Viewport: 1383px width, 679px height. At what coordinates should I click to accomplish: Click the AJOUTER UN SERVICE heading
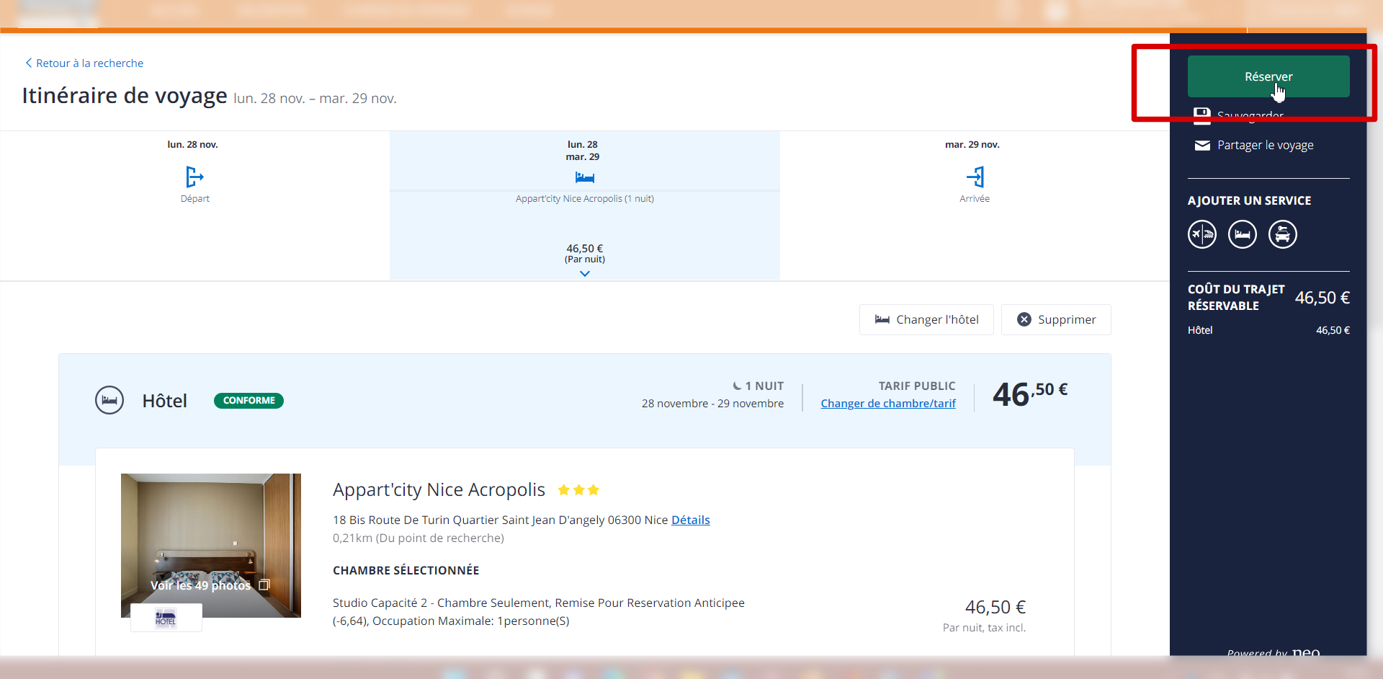coord(1249,200)
